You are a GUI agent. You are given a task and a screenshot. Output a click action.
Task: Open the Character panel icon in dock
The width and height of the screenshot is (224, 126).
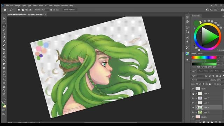(187, 37)
